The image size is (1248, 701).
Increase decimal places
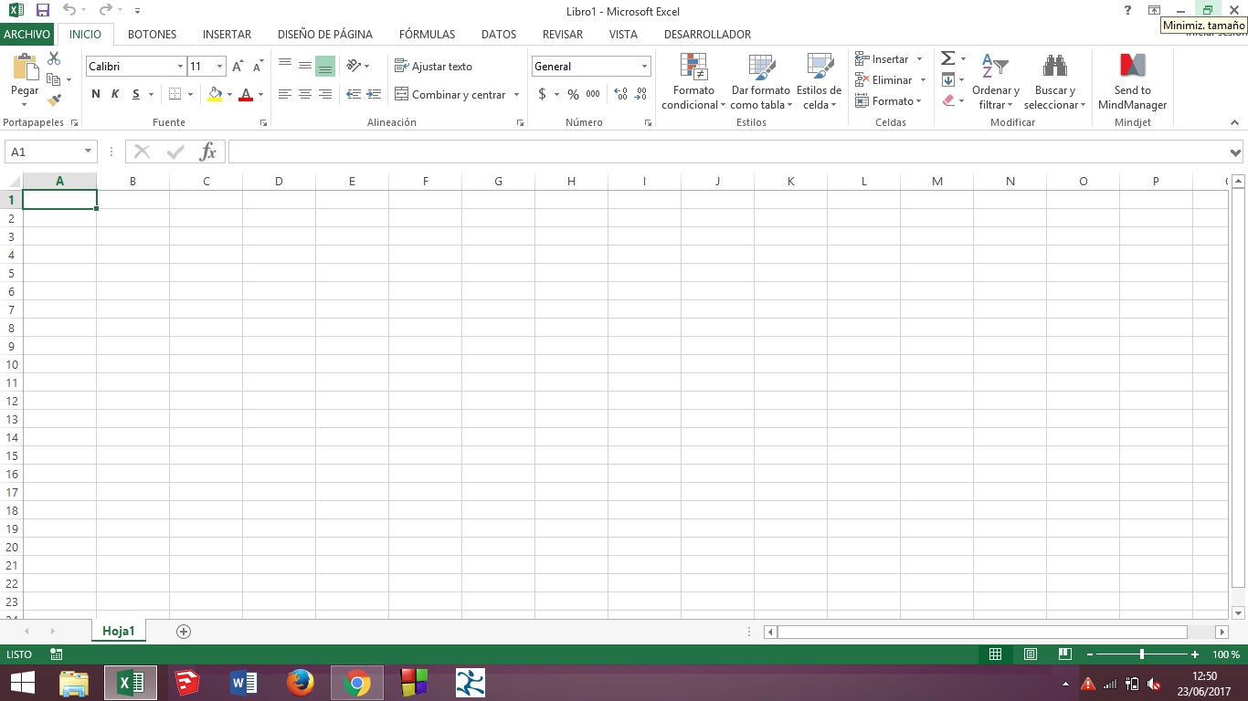point(621,94)
